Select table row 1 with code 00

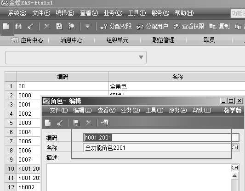point(125,86)
